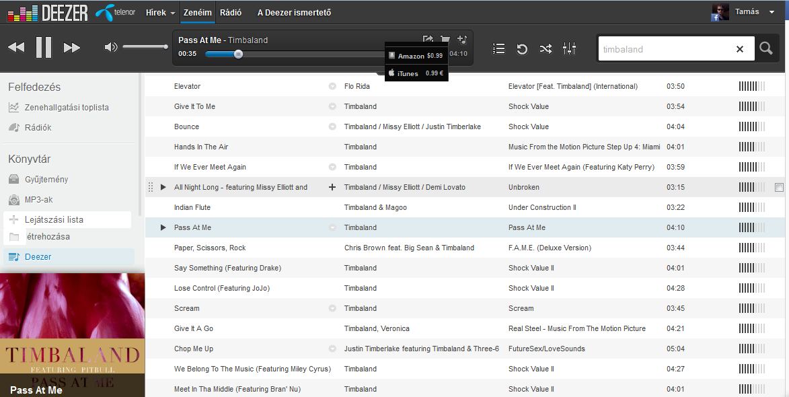Image resolution: width=789 pixels, height=397 pixels.
Task: Toggle shuffle playback
Action: click(x=546, y=49)
